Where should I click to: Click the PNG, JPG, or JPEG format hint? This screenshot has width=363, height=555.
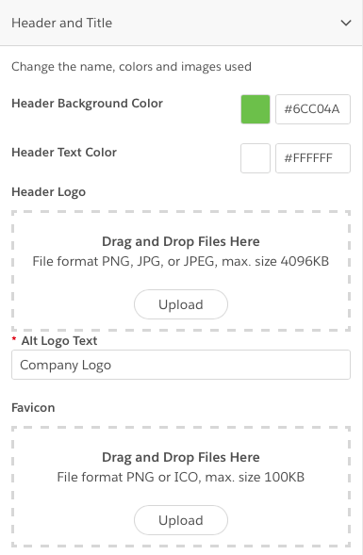[x=181, y=262]
